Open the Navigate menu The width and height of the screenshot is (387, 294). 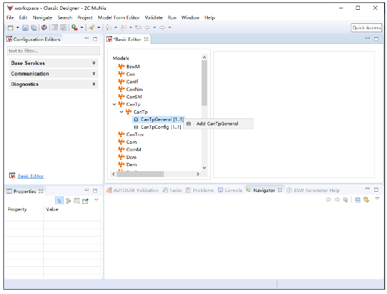point(42,18)
